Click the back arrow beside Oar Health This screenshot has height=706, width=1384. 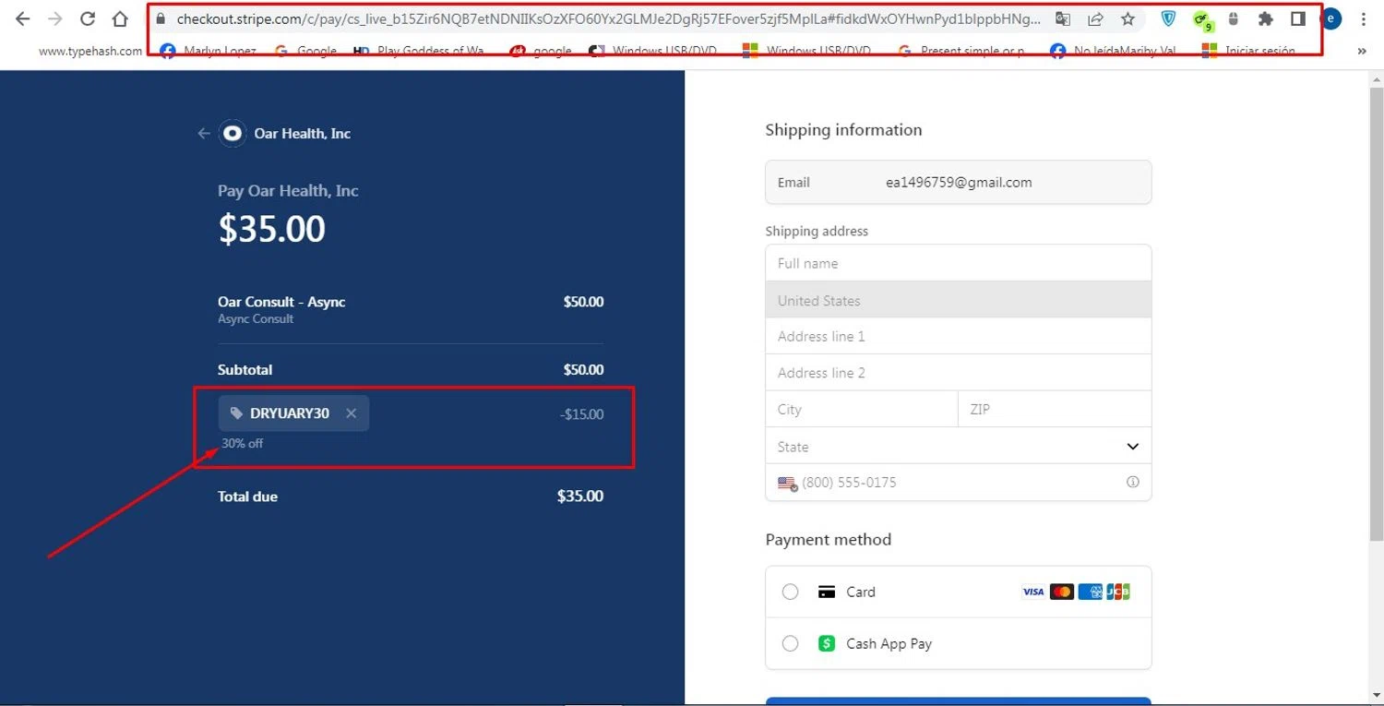coord(204,134)
